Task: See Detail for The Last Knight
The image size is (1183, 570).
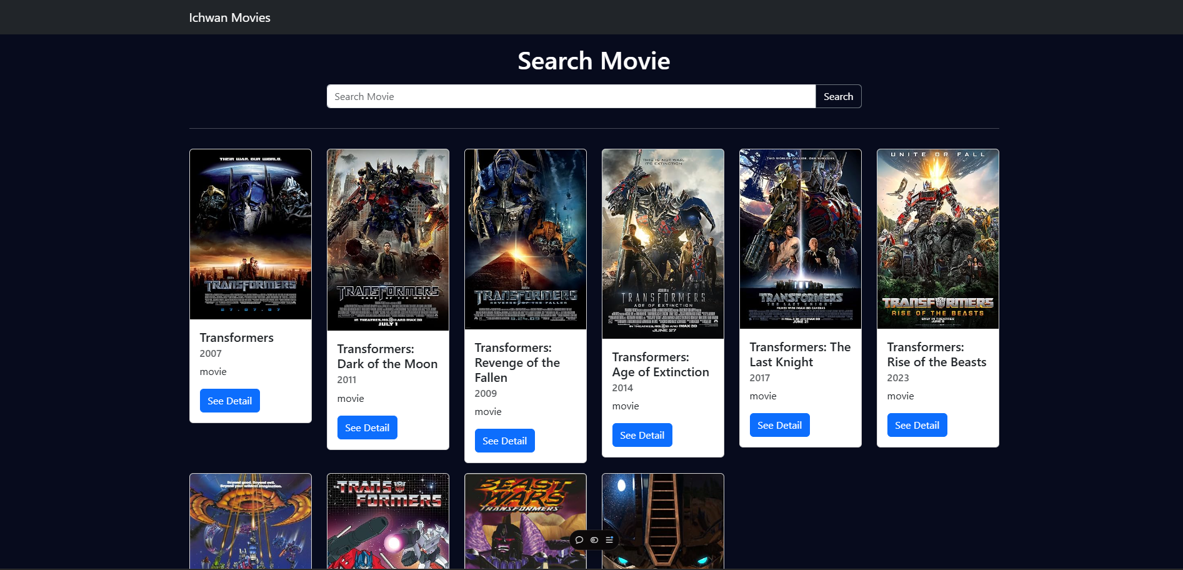Action: pos(779,425)
